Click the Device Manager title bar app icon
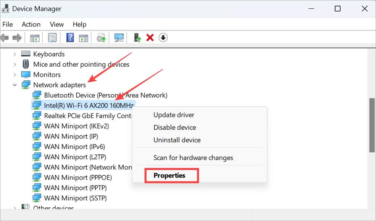Viewport: 376px width, 221px height. point(5,9)
